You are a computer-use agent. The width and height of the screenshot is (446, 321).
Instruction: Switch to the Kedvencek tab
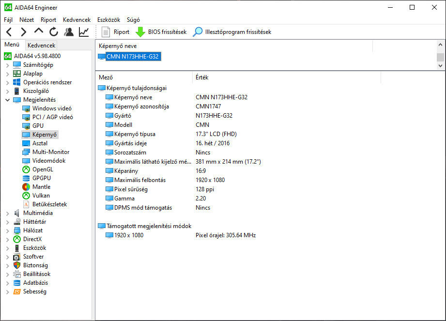[42, 46]
